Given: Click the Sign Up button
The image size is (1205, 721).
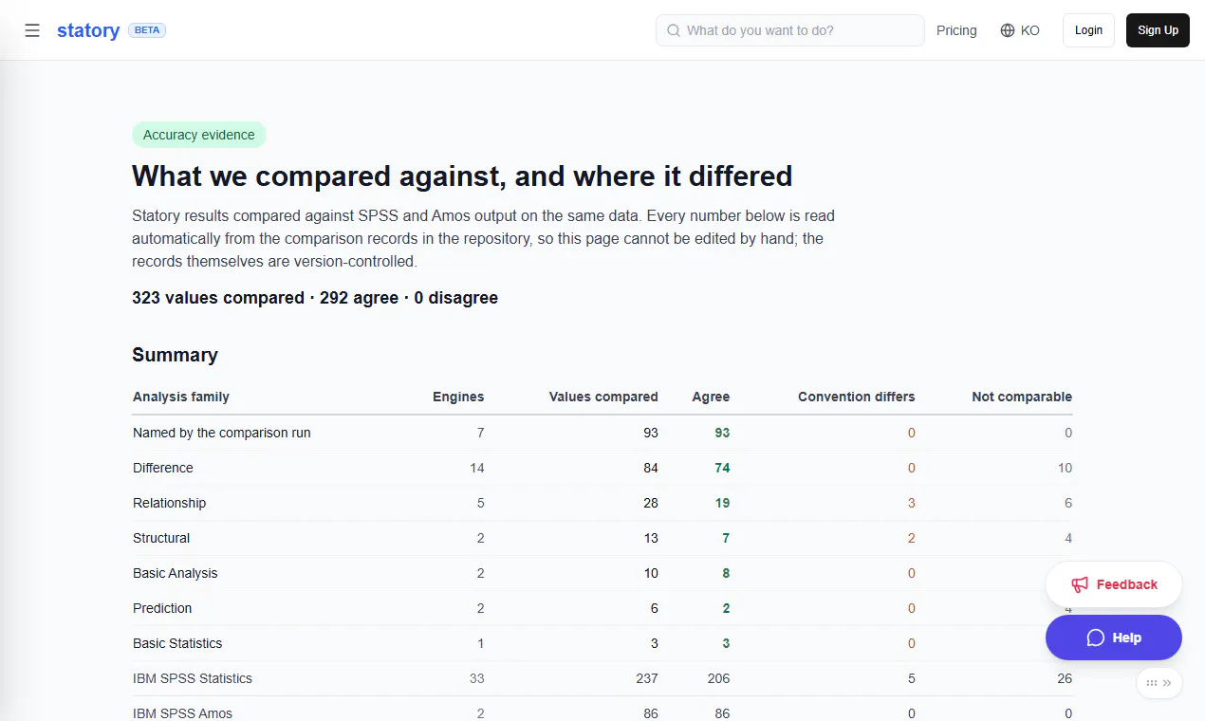Looking at the screenshot, I should point(1158,30).
